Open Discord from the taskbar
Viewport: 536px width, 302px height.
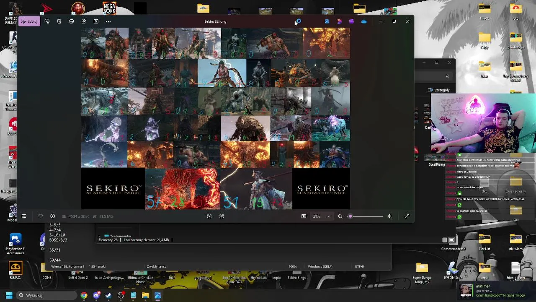click(96, 295)
